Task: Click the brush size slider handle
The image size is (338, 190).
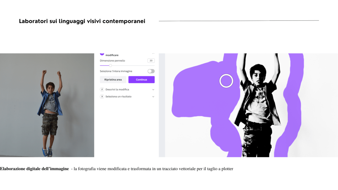Action: [110, 66]
